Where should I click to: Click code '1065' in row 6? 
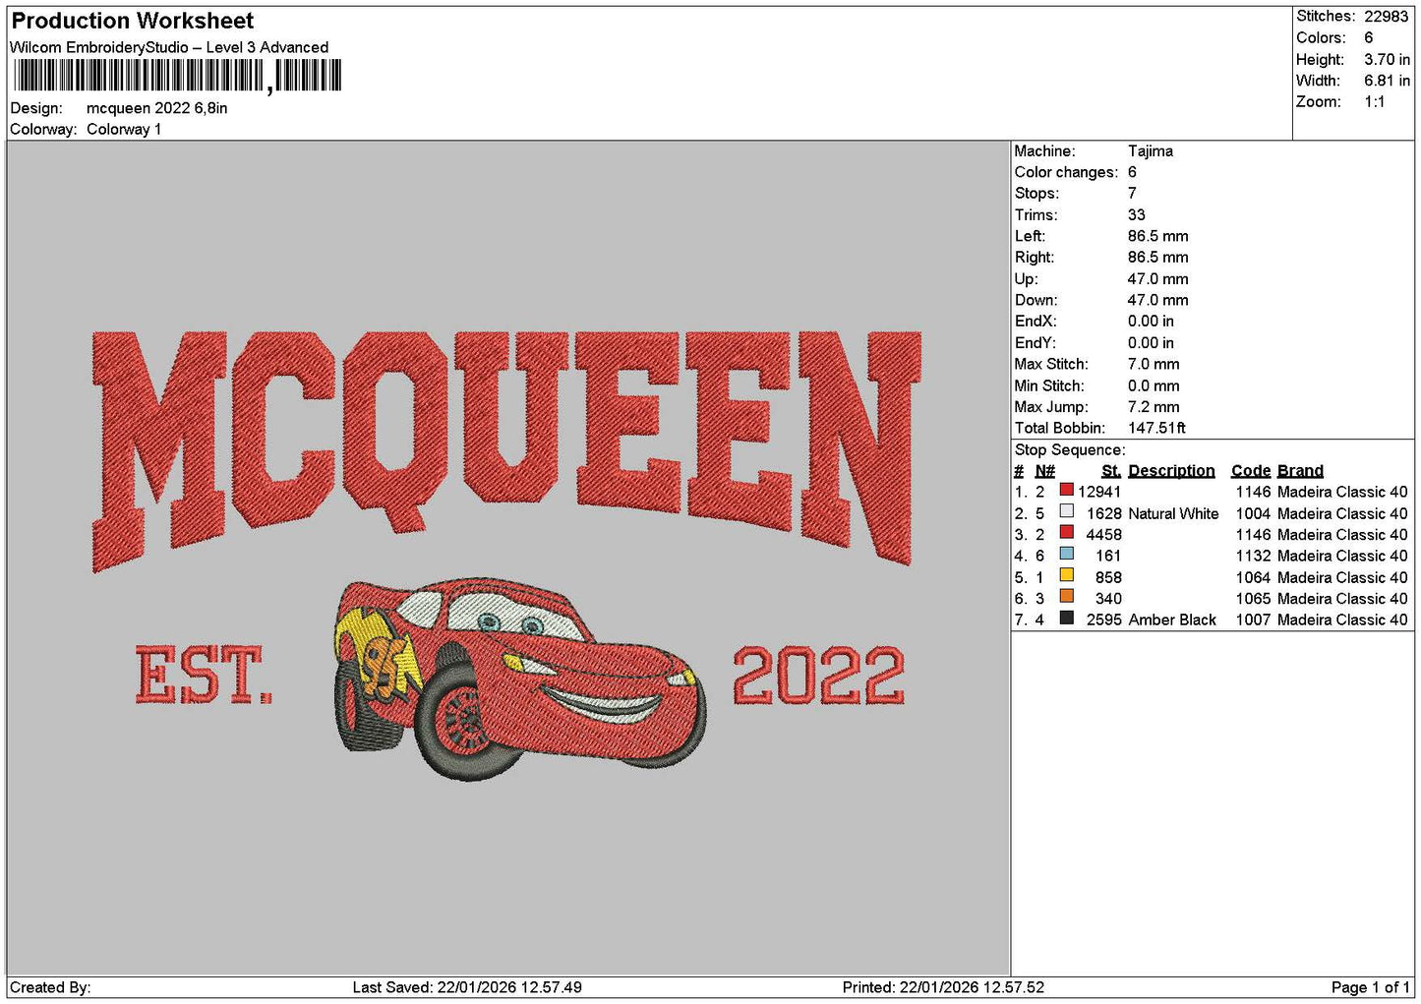1253,599
